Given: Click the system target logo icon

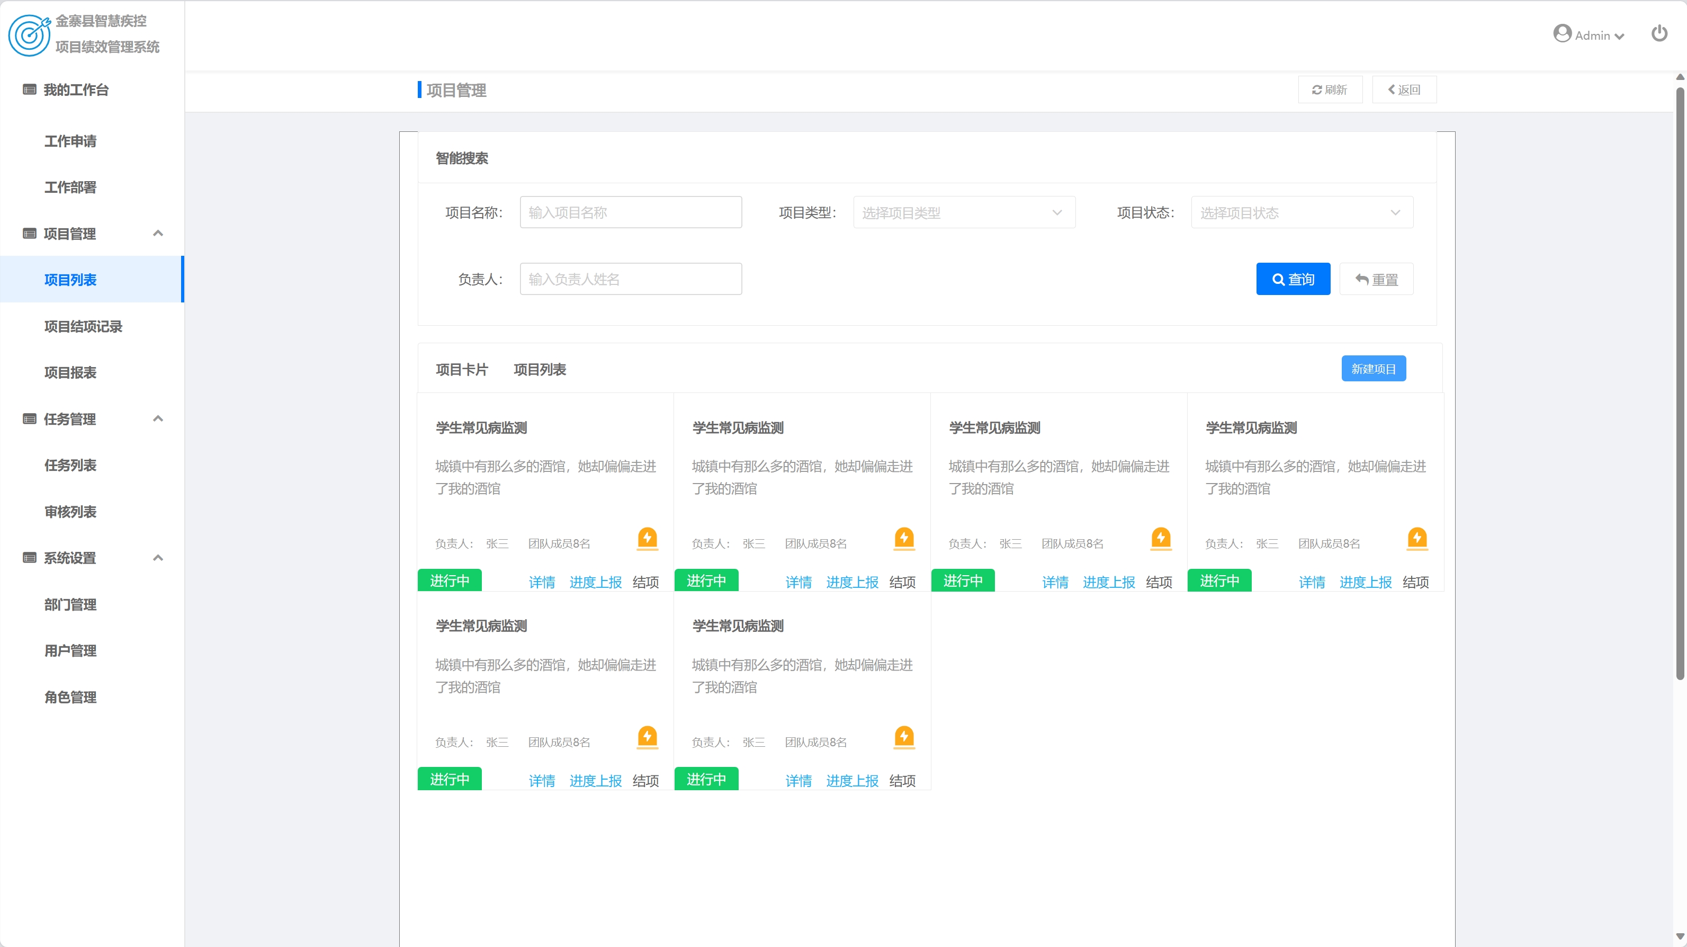Looking at the screenshot, I should point(29,35).
